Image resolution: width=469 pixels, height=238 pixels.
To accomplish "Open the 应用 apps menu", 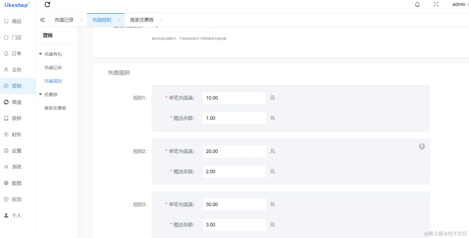I will [x=18, y=199].
